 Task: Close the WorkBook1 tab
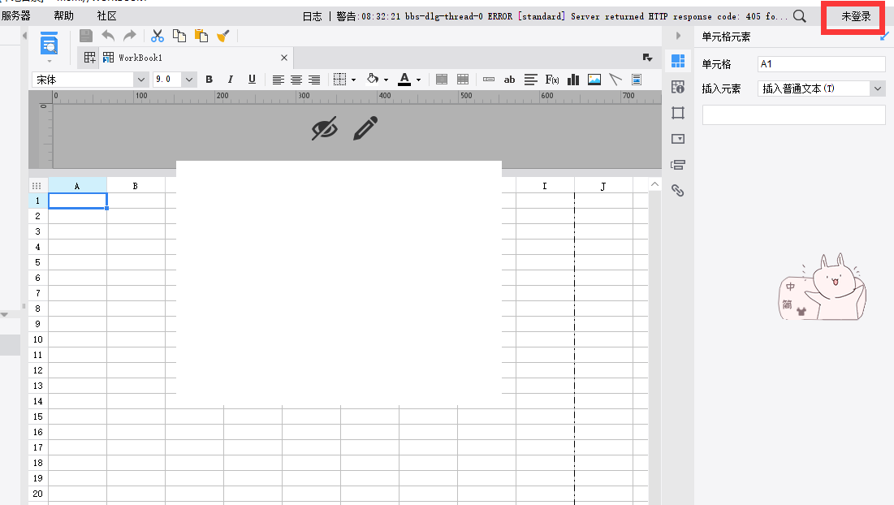click(284, 58)
